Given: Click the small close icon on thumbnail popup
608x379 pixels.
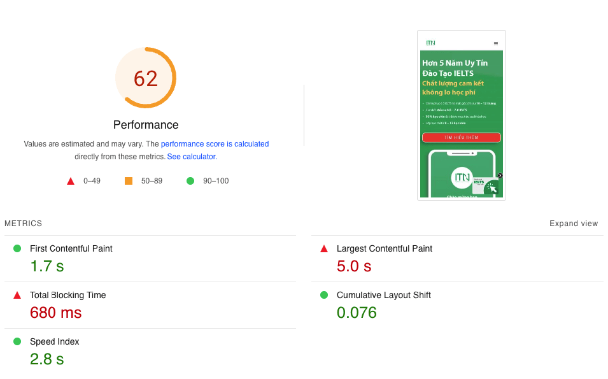Looking at the screenshot, I should coord(500,176).
